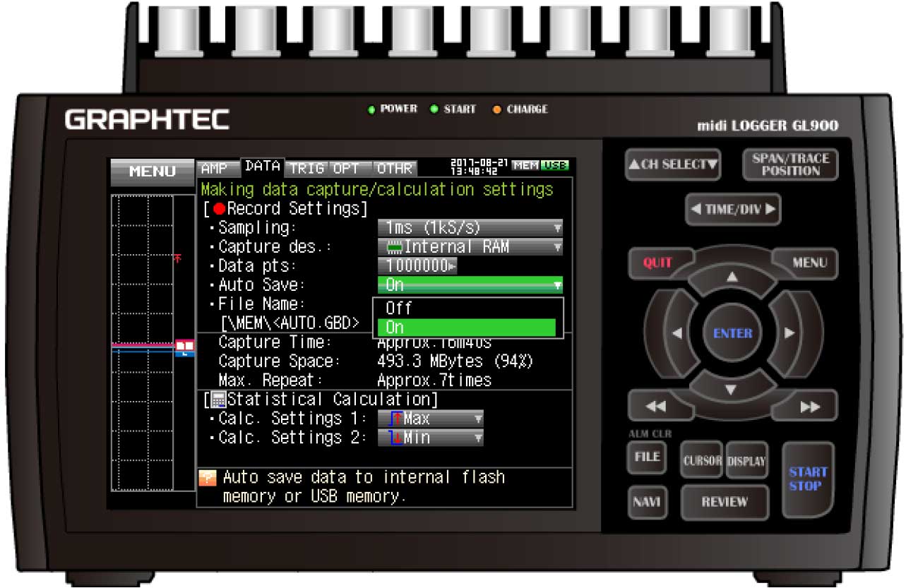The height and width of the screenshot is (588, 906).
Task: Click the Statistical Calculation calculator icon
Action: click(218, 400)
